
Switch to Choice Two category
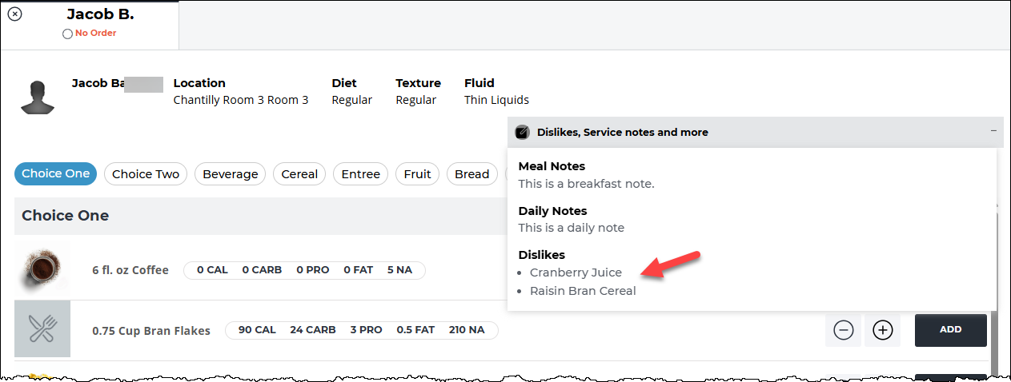[146, 173]
